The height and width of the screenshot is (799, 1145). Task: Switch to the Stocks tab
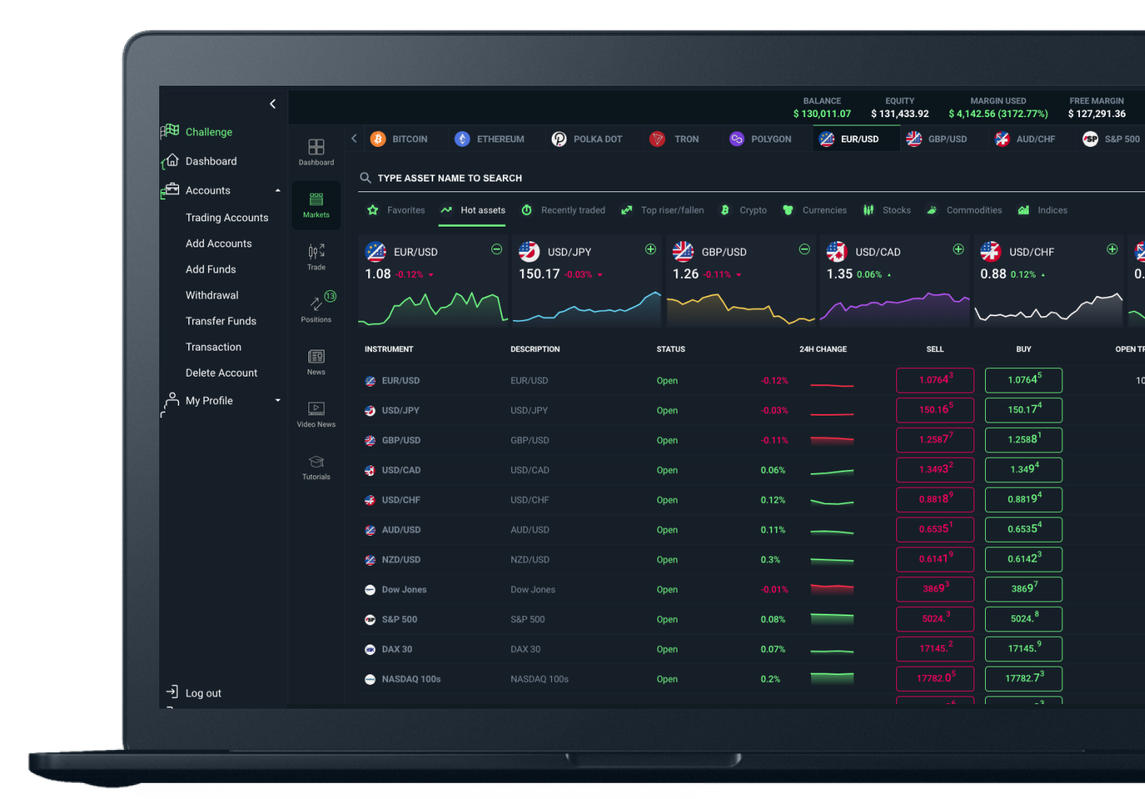click(886, 210)
